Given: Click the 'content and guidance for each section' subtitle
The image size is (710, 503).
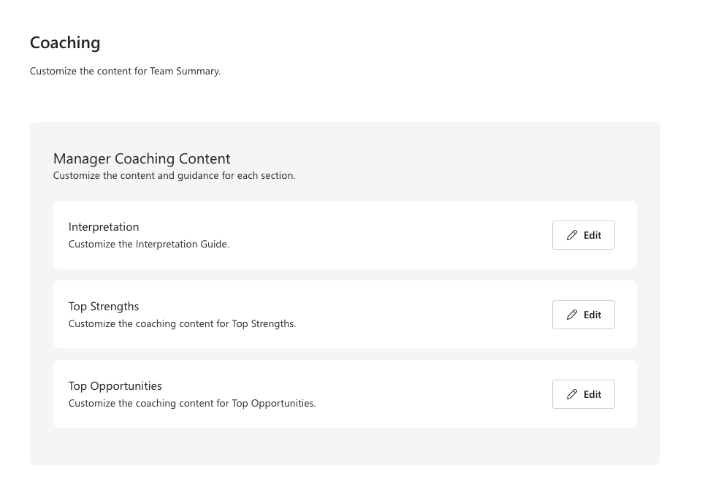Looking at the screenshot, I should coord(174,176).
